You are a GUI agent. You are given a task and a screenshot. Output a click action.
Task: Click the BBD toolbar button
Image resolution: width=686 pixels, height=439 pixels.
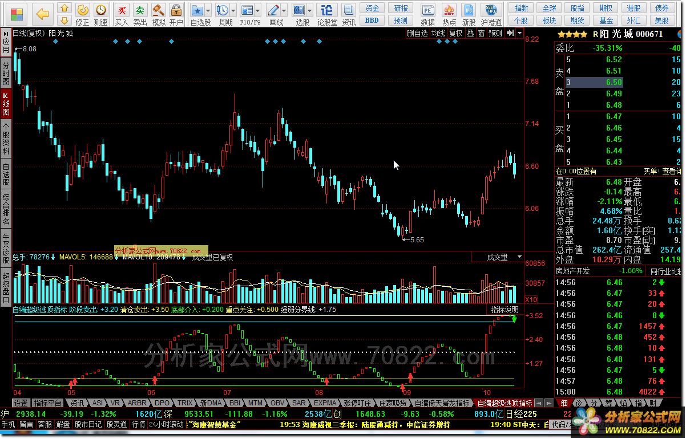pos(372,21)
